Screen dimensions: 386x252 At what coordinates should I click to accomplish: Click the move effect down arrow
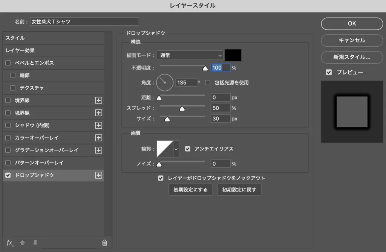tap(35, 243)
